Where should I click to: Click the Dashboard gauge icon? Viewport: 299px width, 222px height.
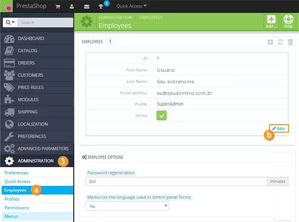[9, 39]
